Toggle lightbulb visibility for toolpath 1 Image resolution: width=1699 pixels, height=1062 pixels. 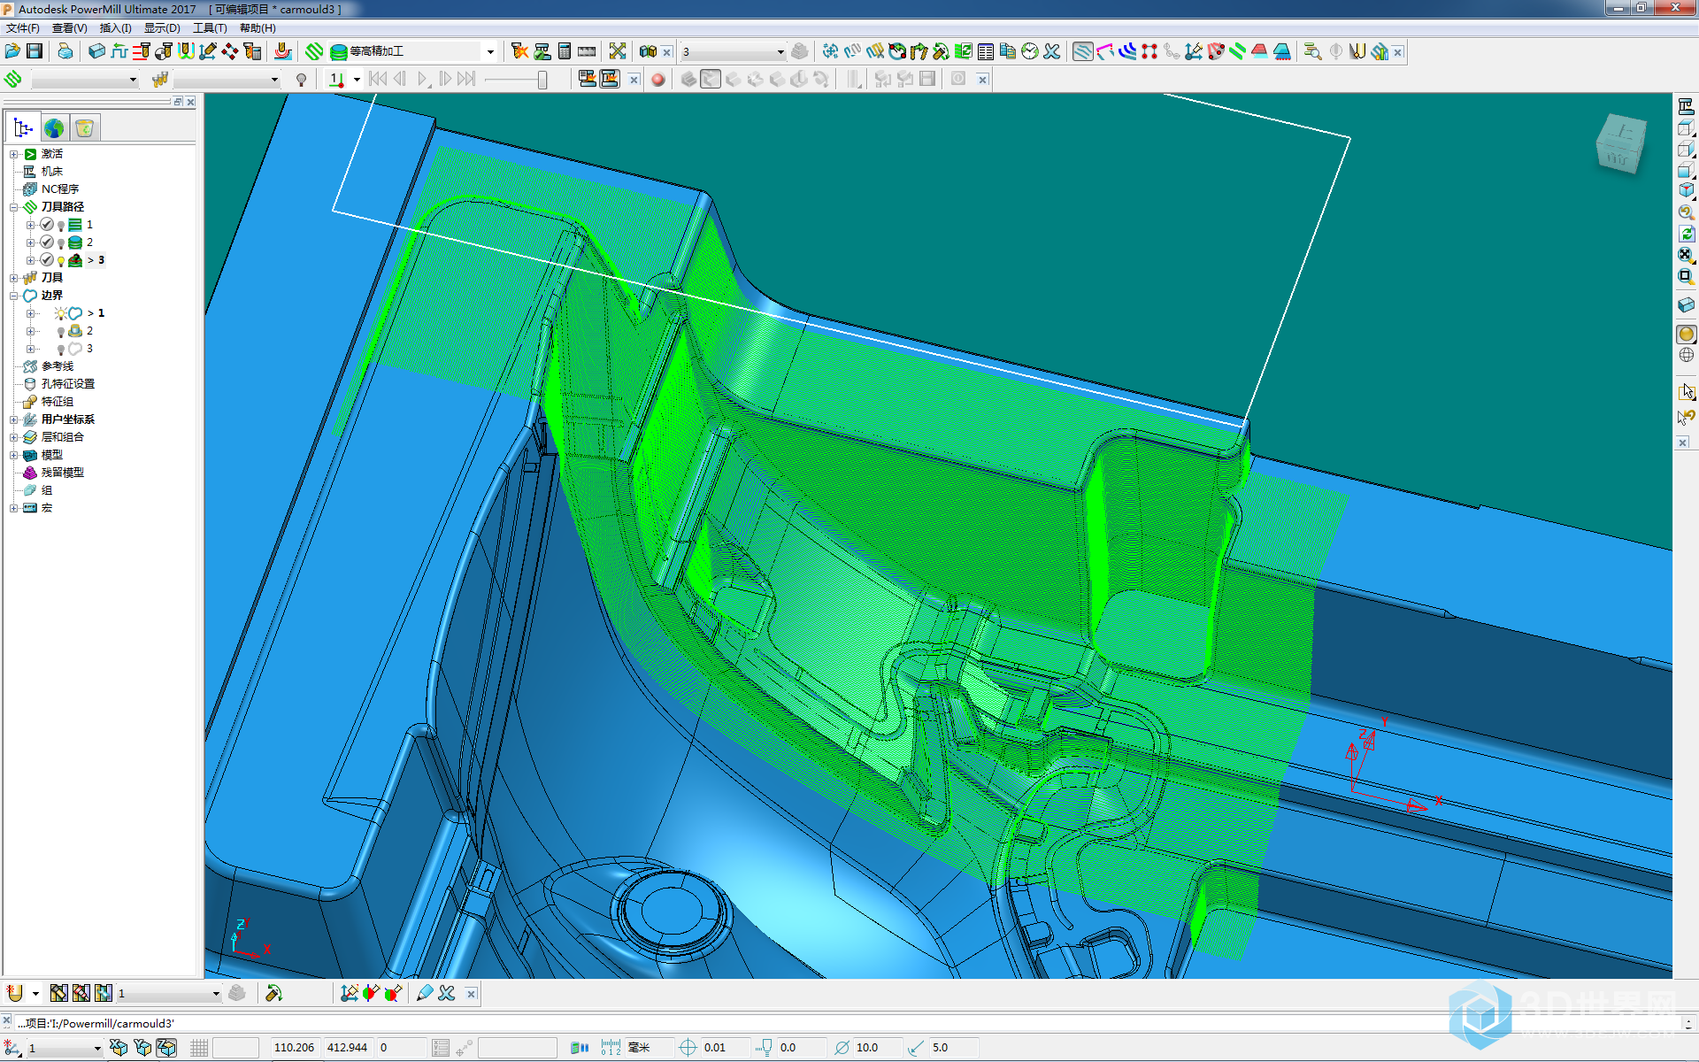pyautogui.click(x=60, y=226)
